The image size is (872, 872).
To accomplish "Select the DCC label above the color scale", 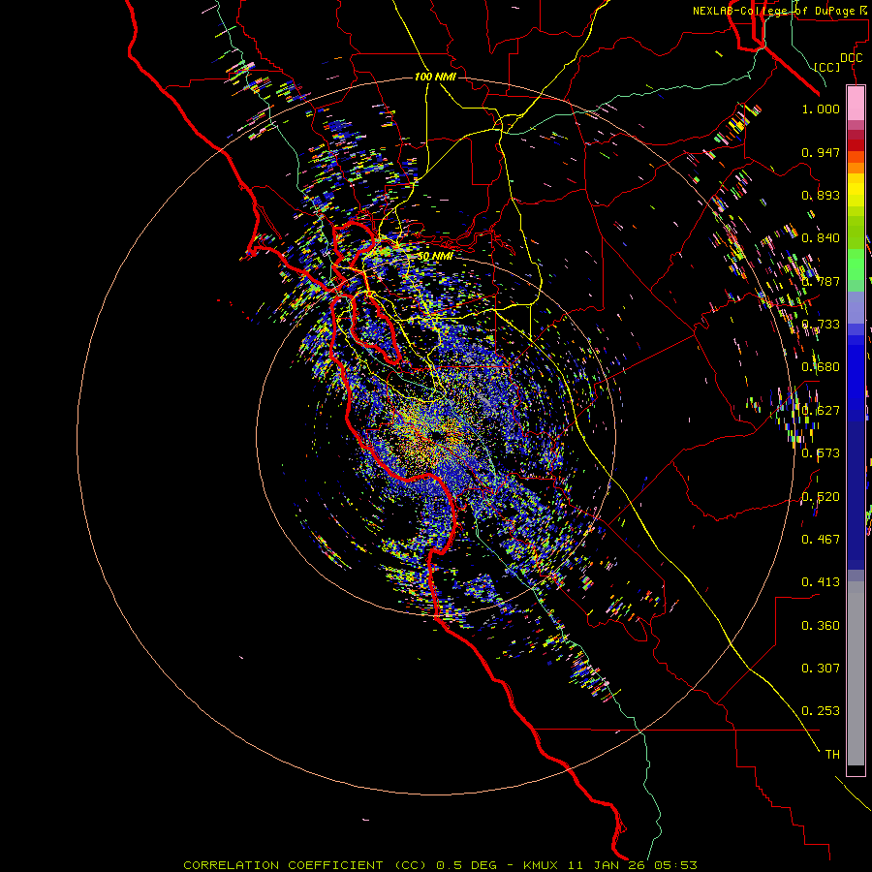I will [851, 58].
